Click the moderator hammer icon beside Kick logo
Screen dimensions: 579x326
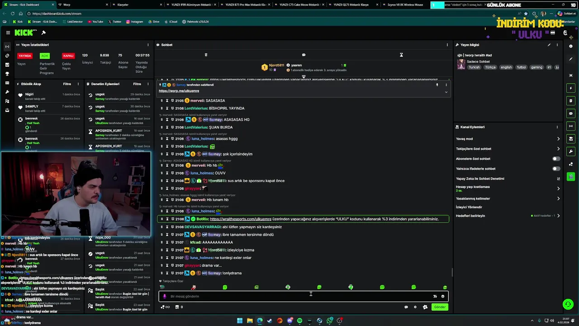[x=43, y=33]
